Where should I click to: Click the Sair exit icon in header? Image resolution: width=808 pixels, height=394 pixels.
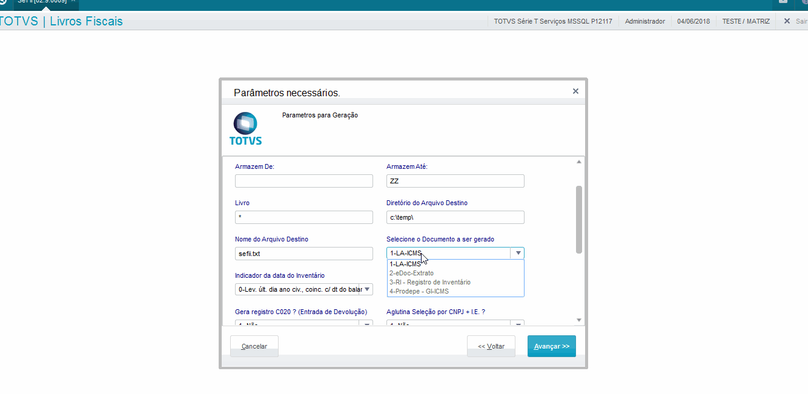787,21
